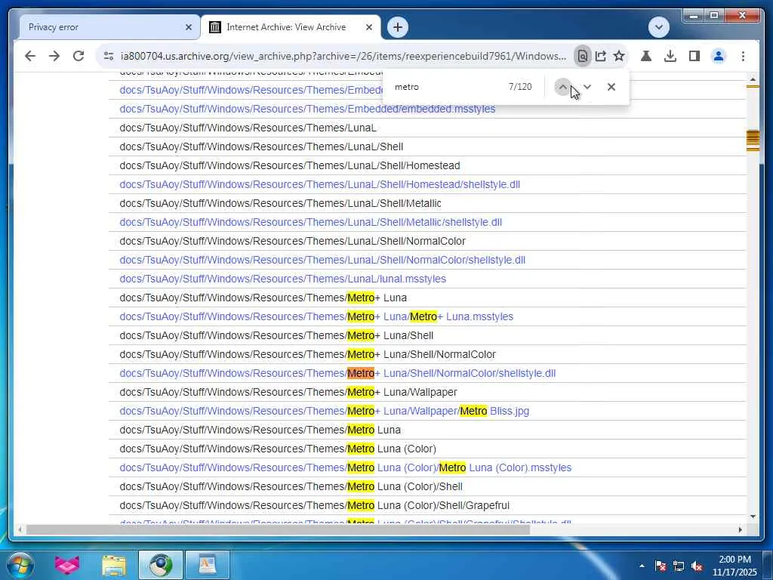Select the row ending 'Themes/Metro Luna (Color)'
The width and height of the screenshot is (773, 580).
(427, 449)
